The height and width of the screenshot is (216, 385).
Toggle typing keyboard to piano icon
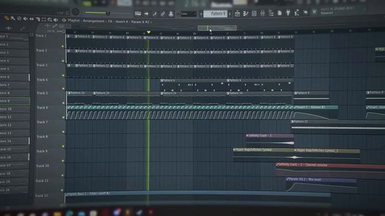click(138, 14)
